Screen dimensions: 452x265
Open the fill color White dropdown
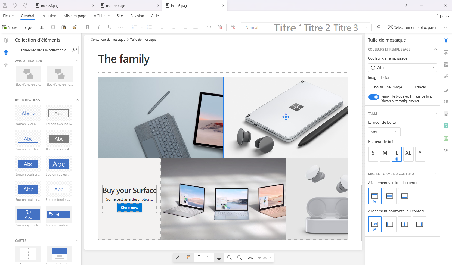tap(403, 68)
